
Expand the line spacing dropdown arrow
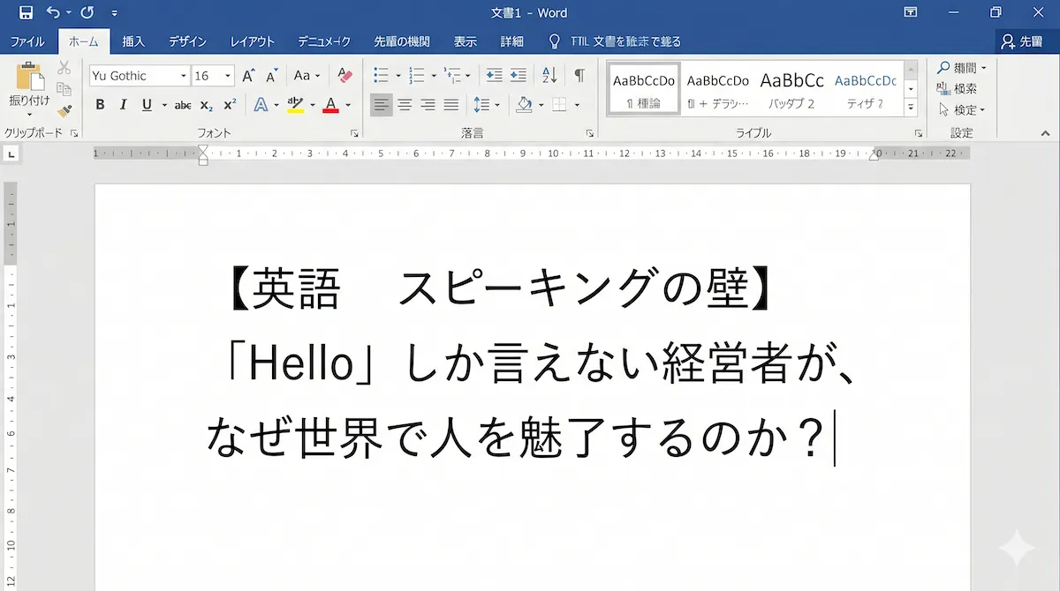[x=496, y=105]
